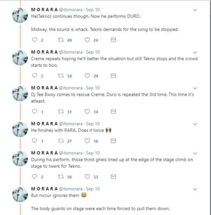Open the profile picture on the last tweet
211x215 pixels.
pos(20,195)
